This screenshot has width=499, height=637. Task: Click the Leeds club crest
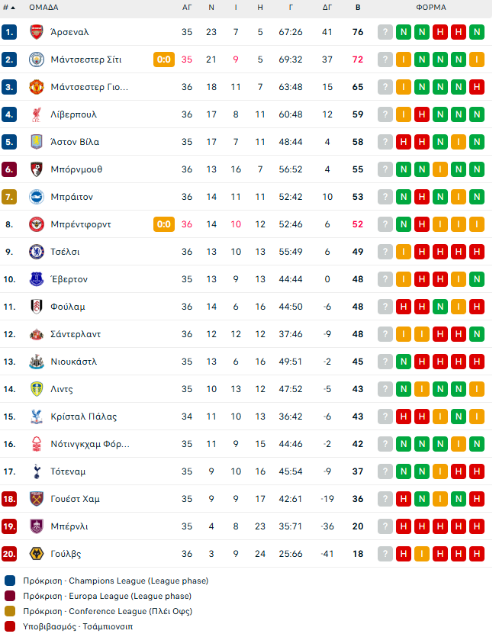(x=37, y=389)
